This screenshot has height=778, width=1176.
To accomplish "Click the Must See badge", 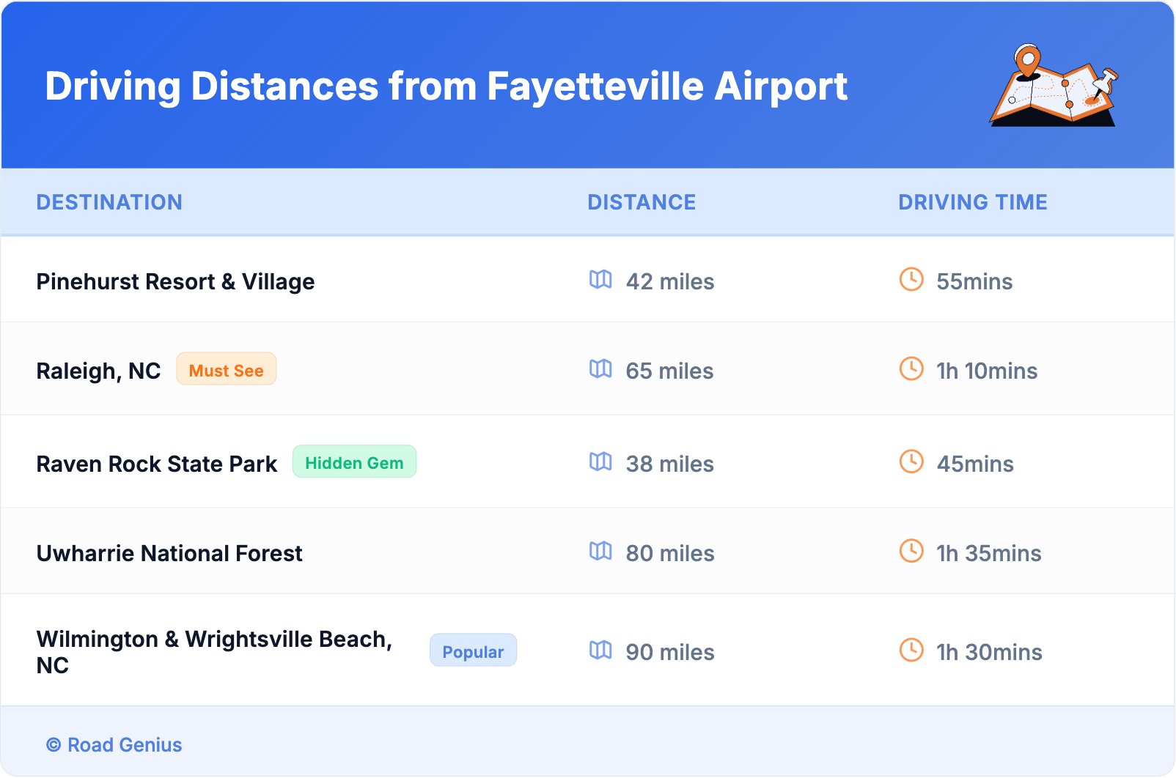I will coord(226,369).
